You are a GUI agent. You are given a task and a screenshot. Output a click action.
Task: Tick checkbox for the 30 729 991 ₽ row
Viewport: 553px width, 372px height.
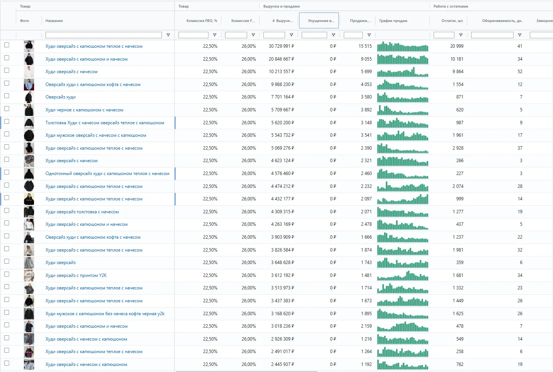[6, 45]
